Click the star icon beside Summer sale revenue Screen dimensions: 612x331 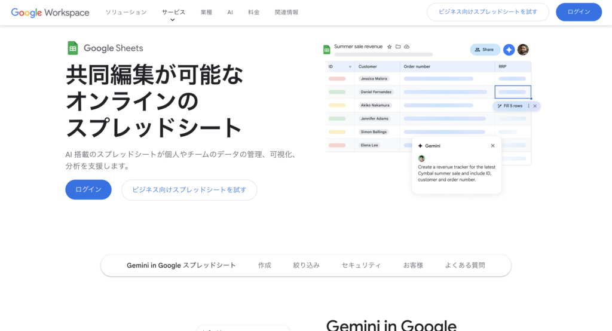(x=390, y=47)
